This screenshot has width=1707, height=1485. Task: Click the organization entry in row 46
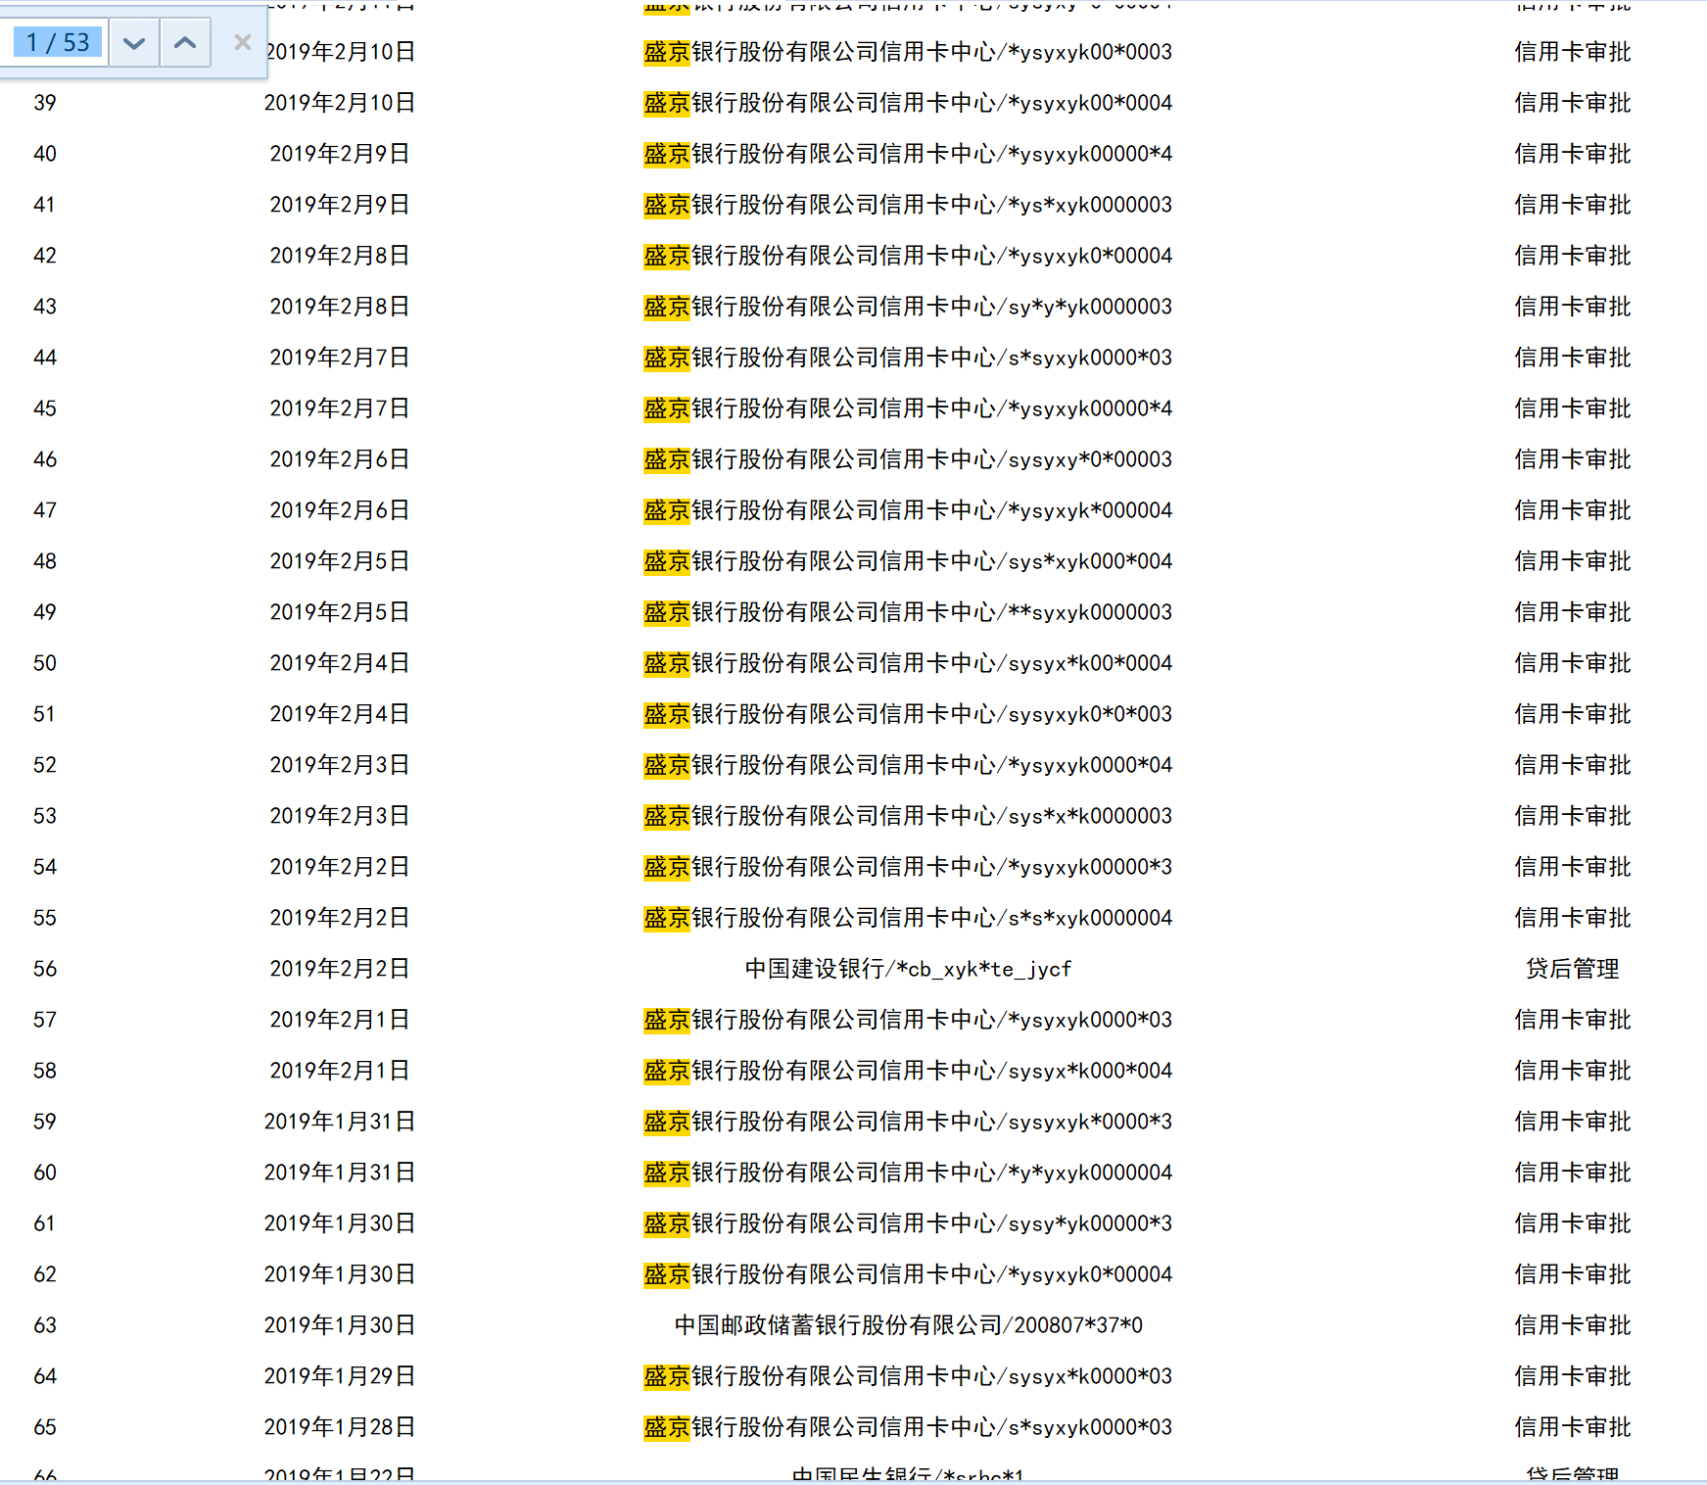point(908,459)
